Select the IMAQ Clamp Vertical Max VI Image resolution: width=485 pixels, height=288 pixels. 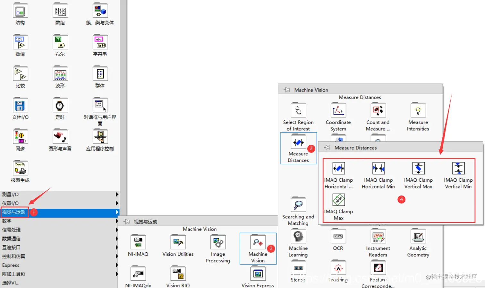point(418,168)
